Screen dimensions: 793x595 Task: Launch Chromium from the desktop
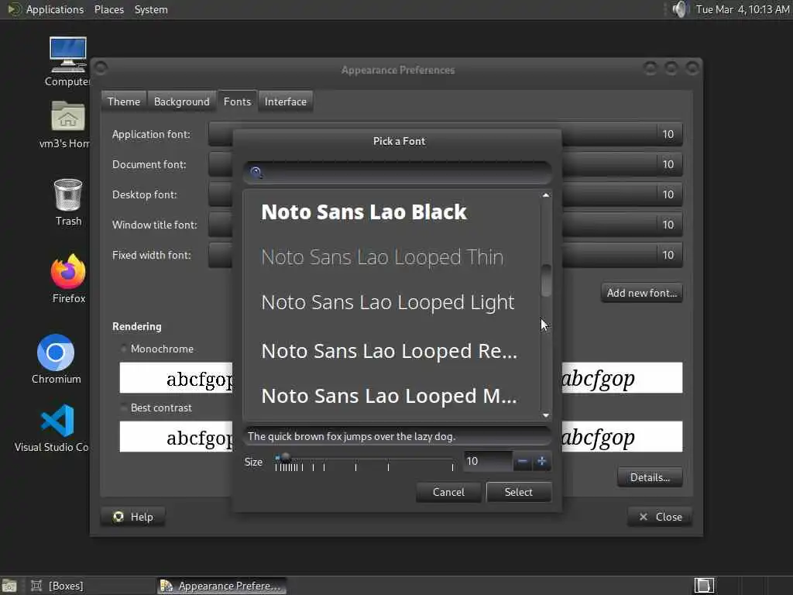[x=56, y=359]
